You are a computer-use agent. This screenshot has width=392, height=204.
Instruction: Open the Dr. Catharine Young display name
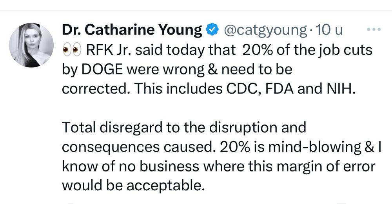132,30
